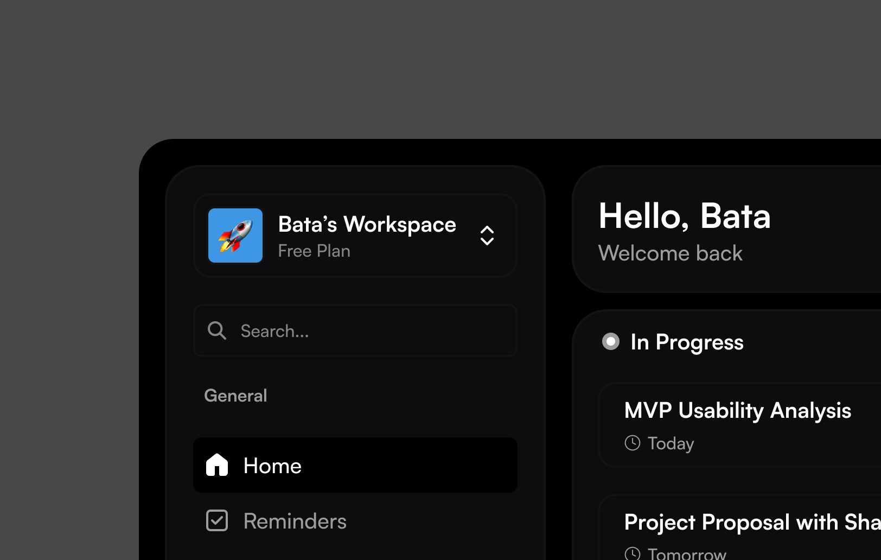Open the Bata's Workspace name

(x=367, y=225)
